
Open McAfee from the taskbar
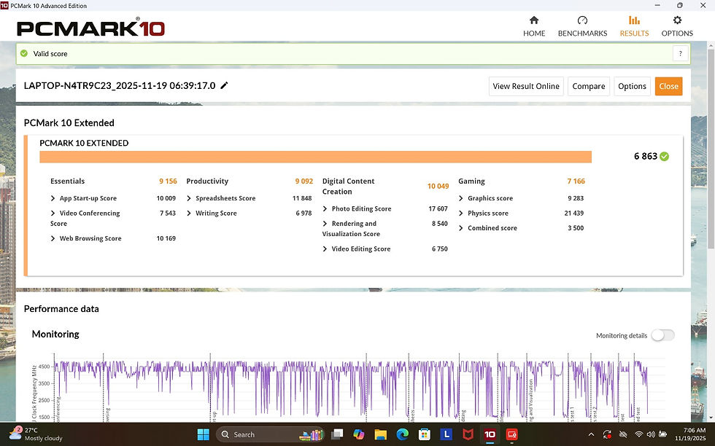coord(468,434)
